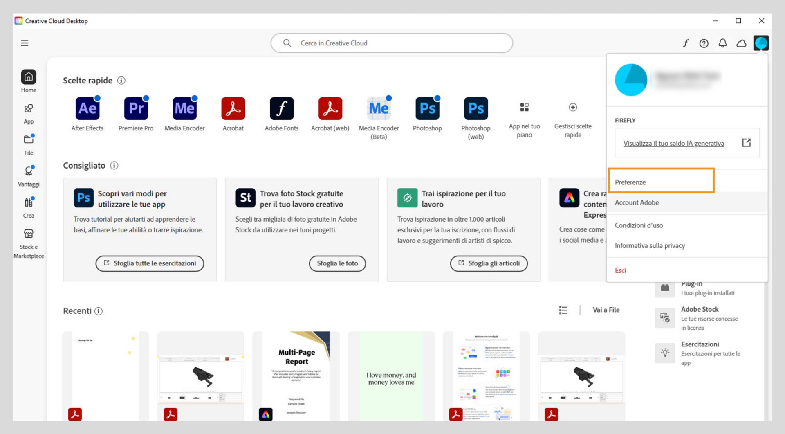This screenshot has height=434, width=785.
Task: Click the Cerca in Creative Cloud field
Action: (392, 43)
